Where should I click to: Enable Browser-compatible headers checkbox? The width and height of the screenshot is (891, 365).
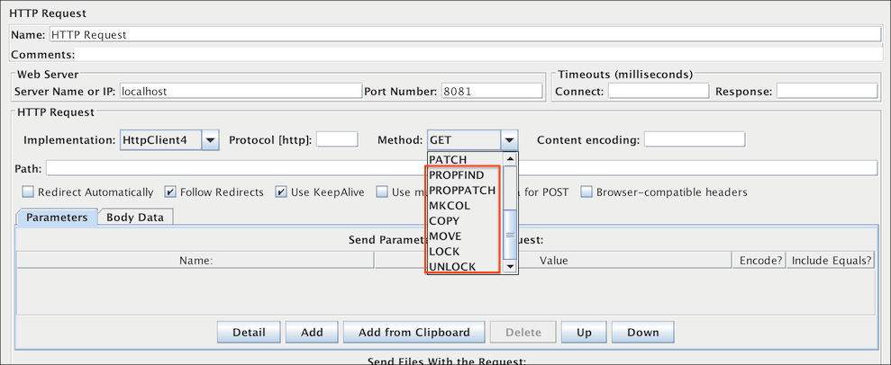tap(586, 192)
